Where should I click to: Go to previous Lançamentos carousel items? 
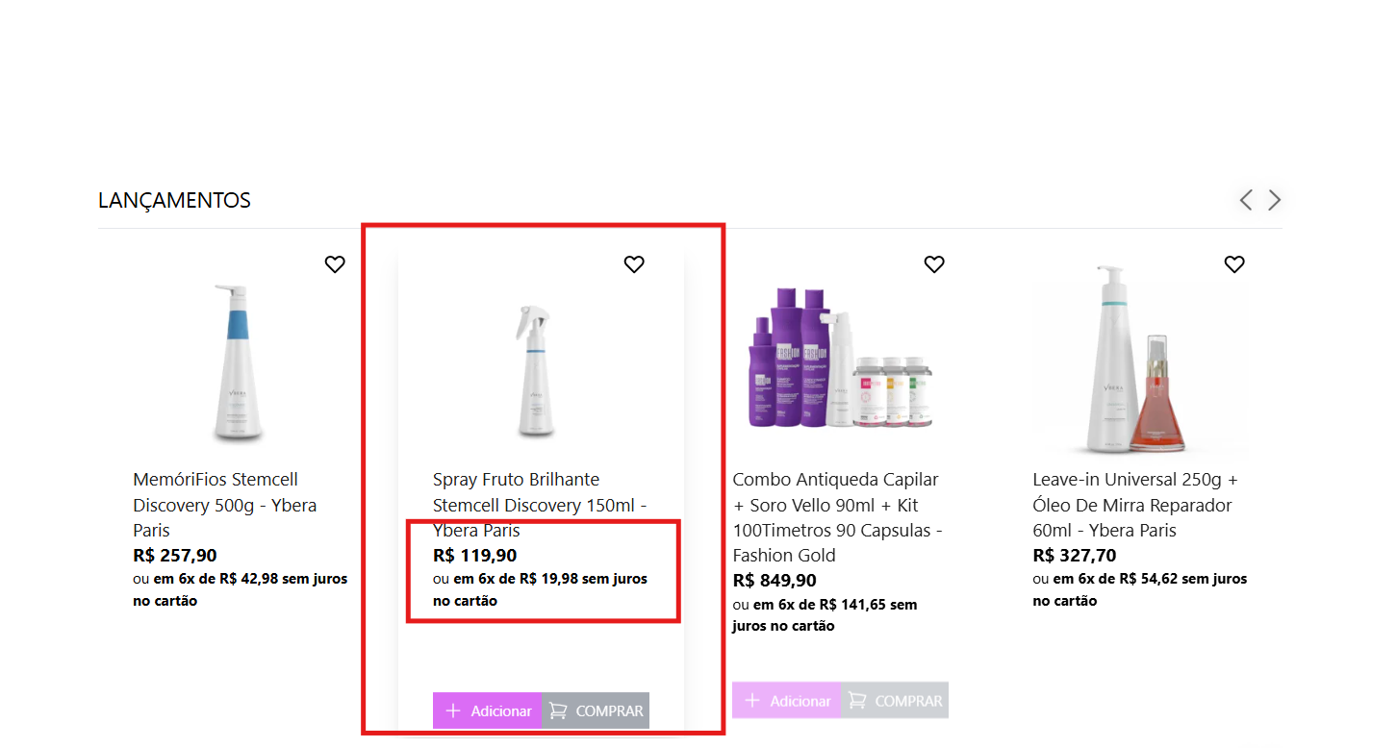(x=1246, y=200)
